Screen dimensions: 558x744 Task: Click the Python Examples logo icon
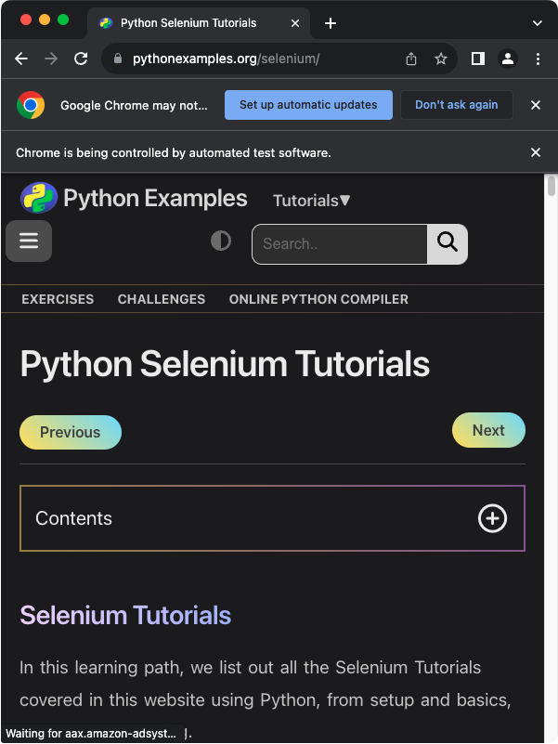click(39, 198)
